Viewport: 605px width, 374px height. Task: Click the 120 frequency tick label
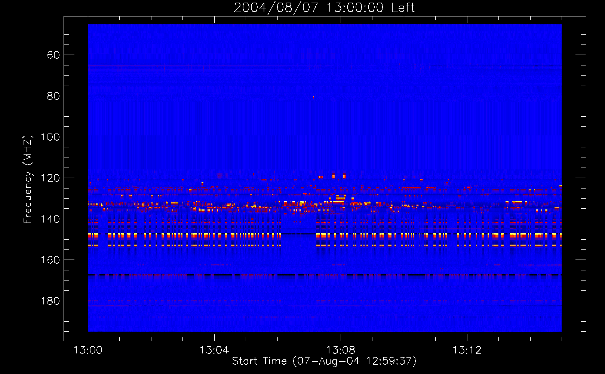click(x=50, y=178)
